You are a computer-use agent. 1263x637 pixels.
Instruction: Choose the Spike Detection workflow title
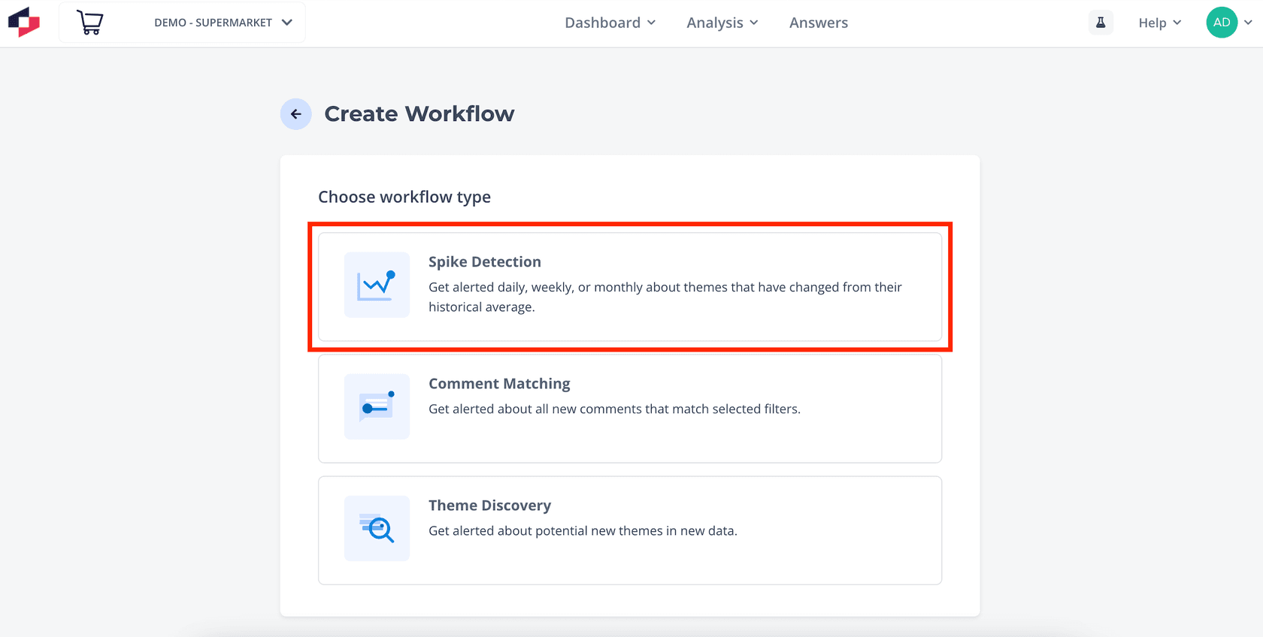(485, 261)
